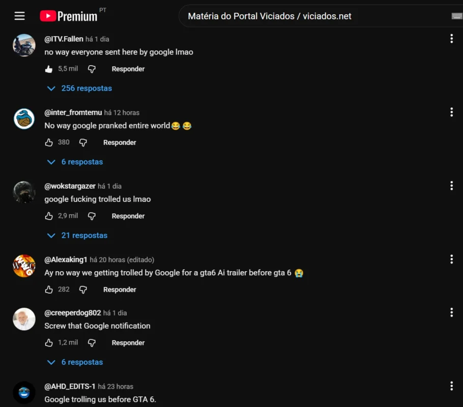Click the YouTube Premium logo
Screen dimensions: 463x407
tap(69, 16)
